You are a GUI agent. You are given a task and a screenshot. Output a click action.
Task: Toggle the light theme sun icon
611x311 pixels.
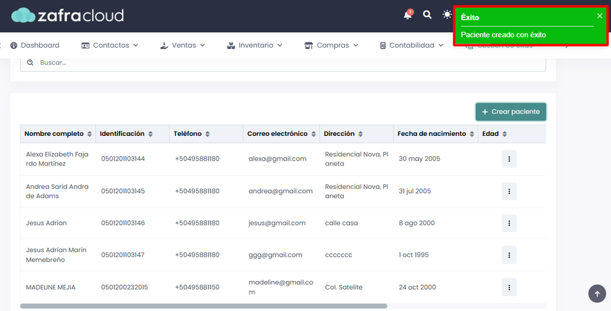pyautogui.click(x=447, y=15)
